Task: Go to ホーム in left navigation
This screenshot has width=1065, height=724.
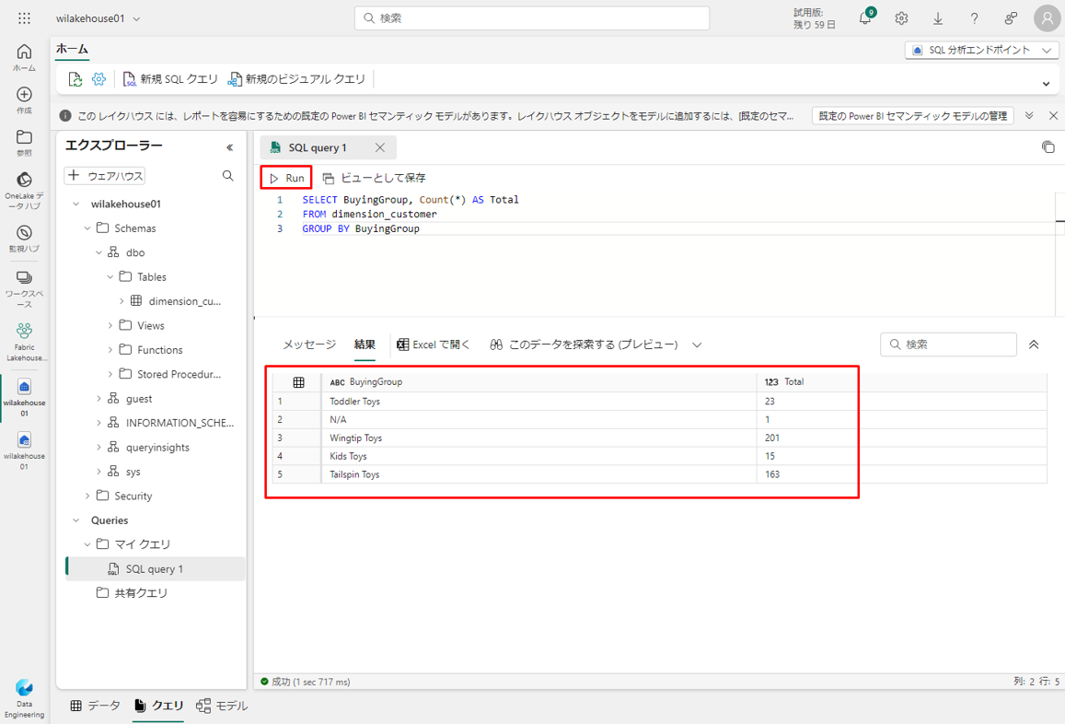Action: 25,58
